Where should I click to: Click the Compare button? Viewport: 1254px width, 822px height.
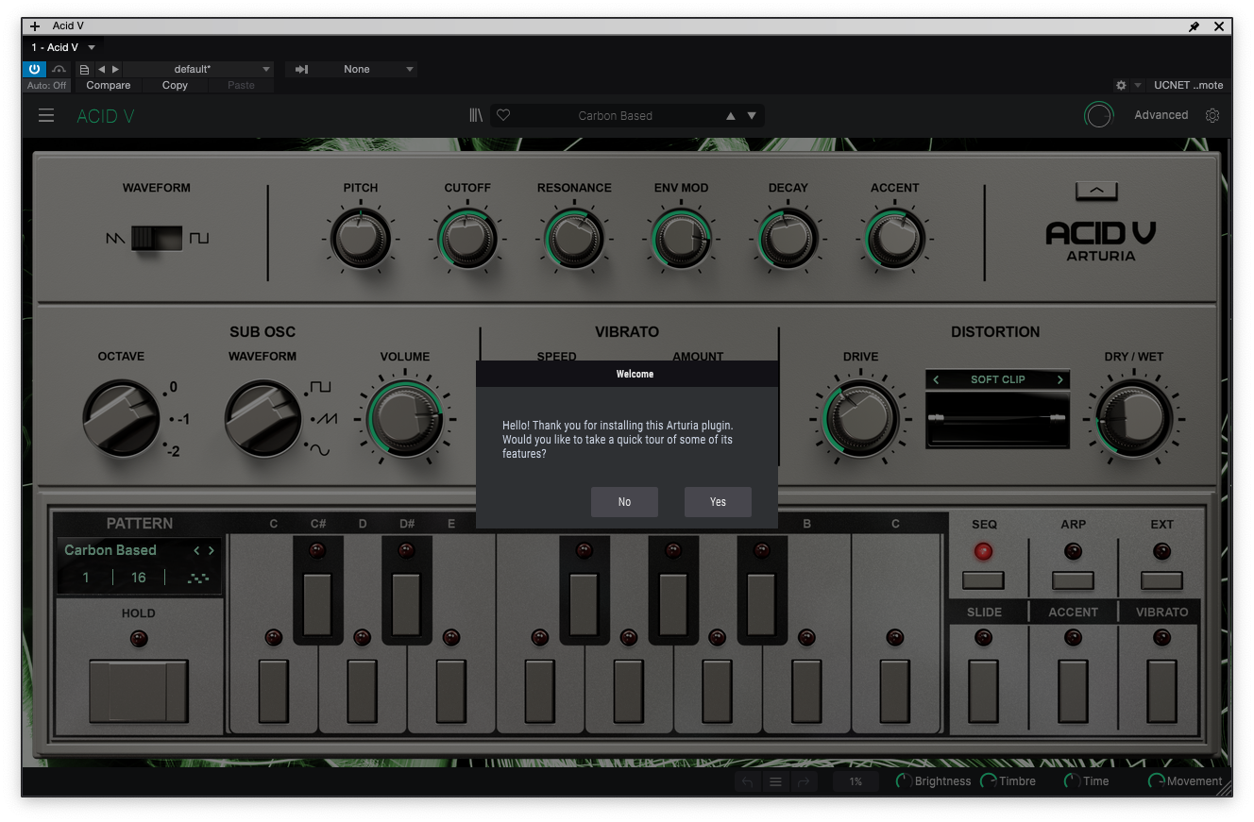[109, 85]
